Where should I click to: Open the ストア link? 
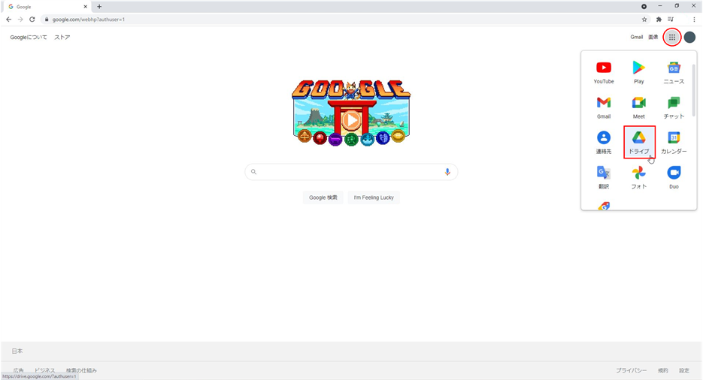tap(62, 37)
